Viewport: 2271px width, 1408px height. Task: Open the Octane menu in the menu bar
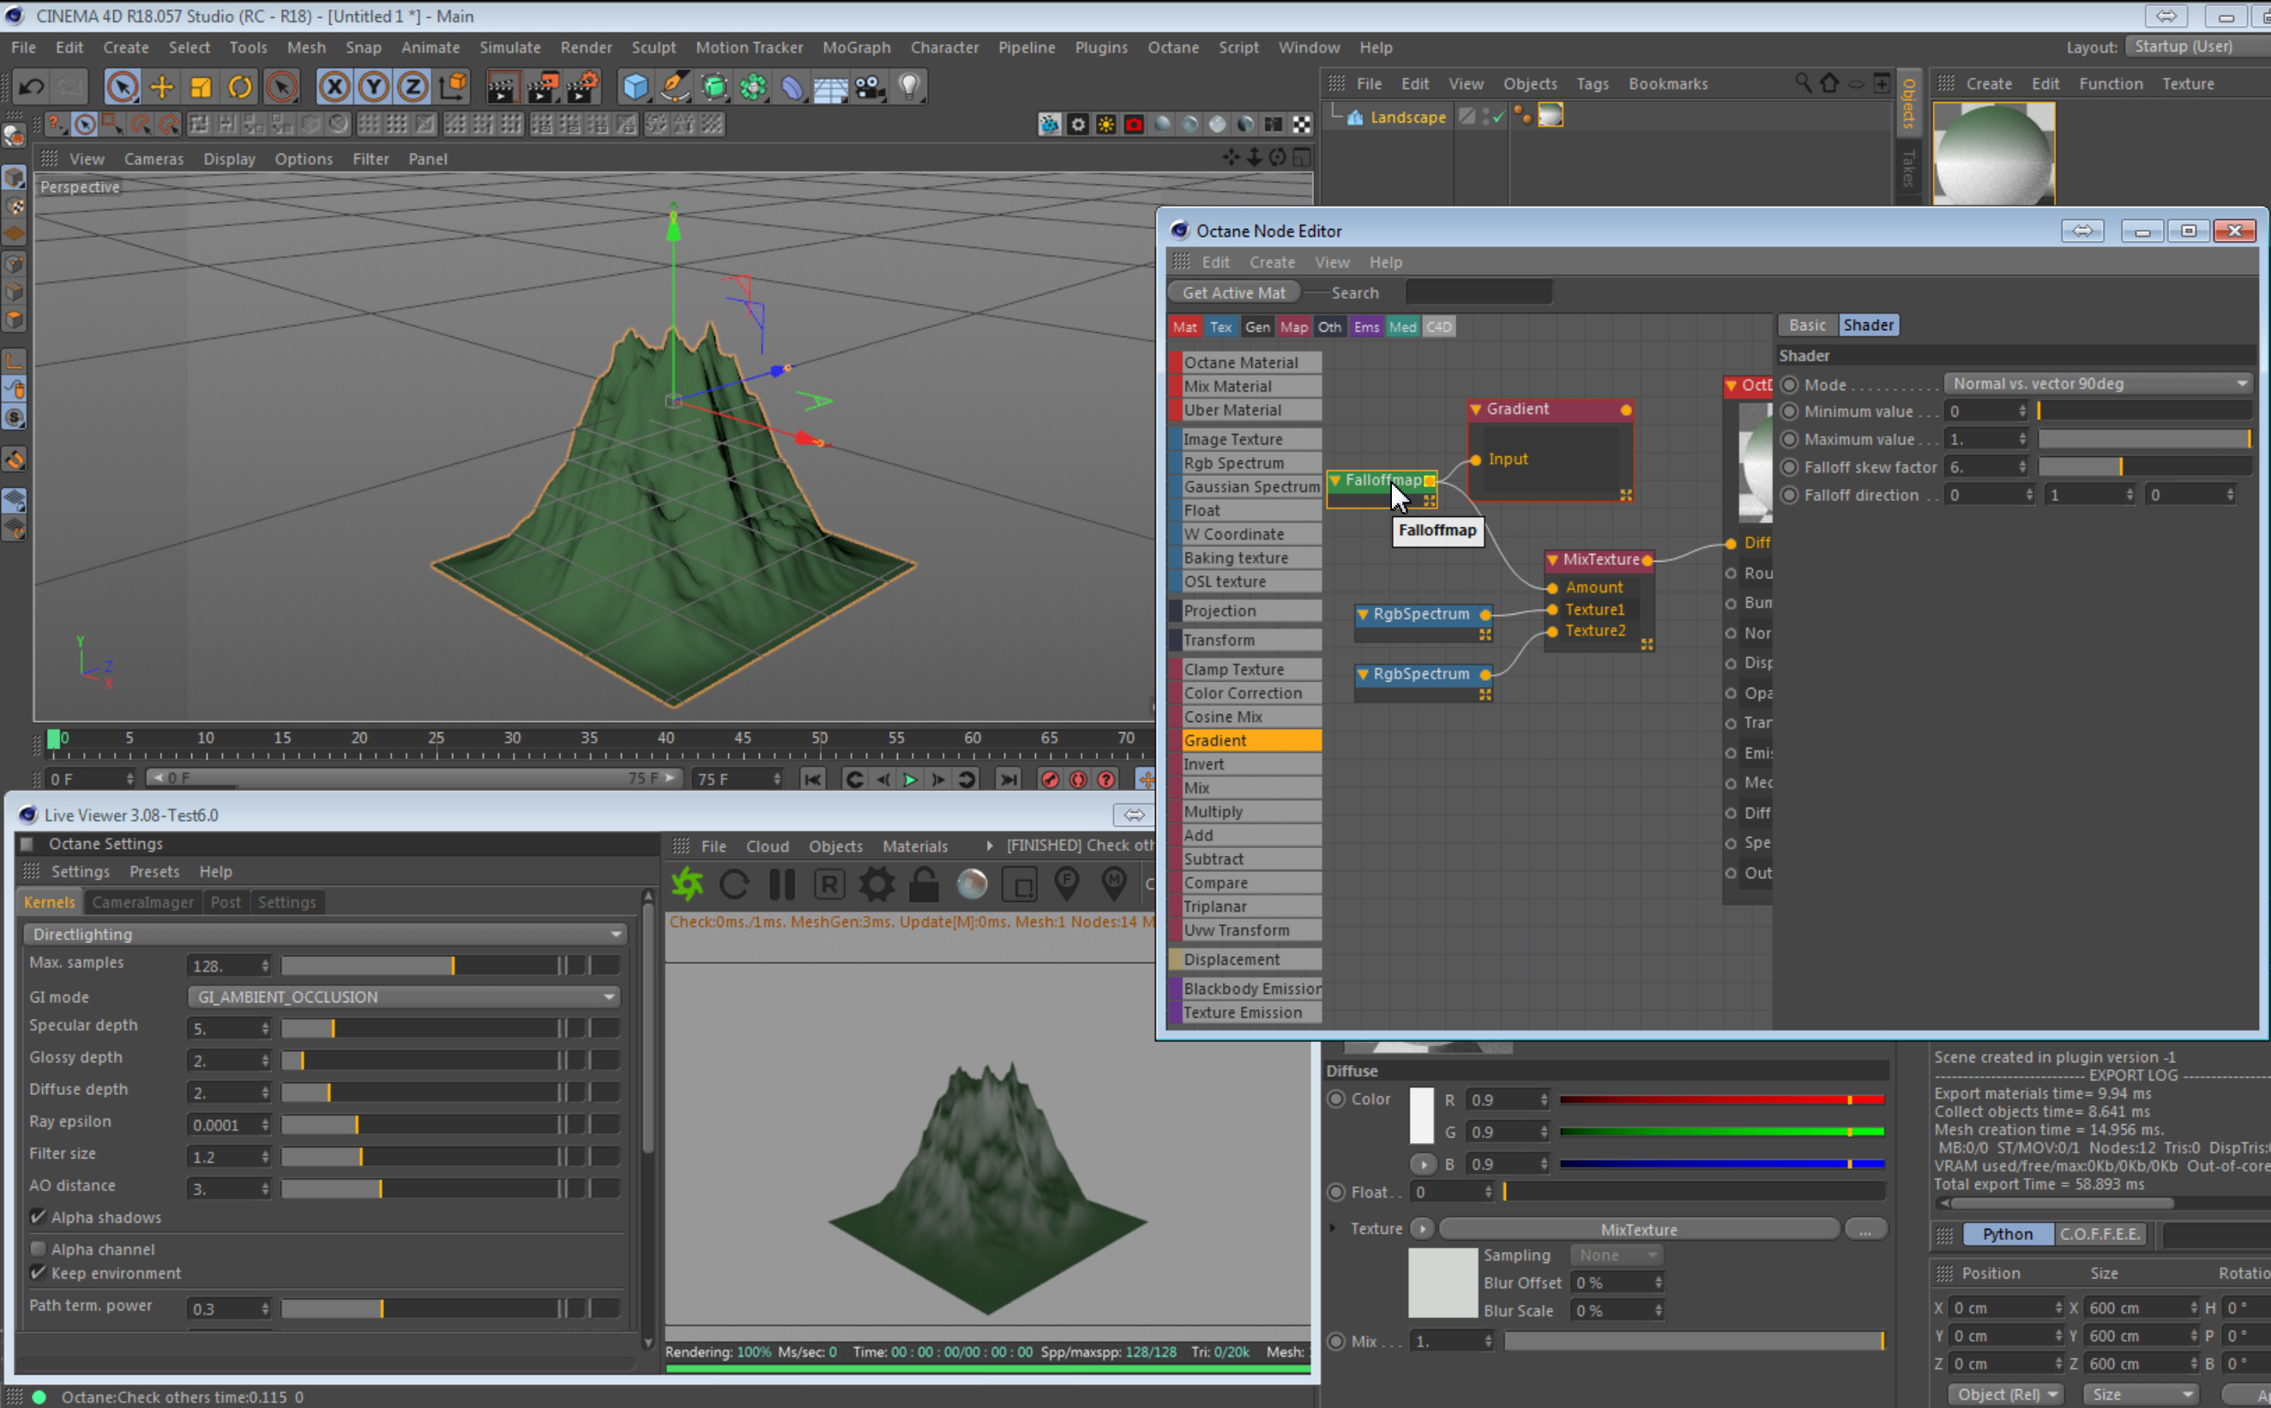pos(1172,47)
